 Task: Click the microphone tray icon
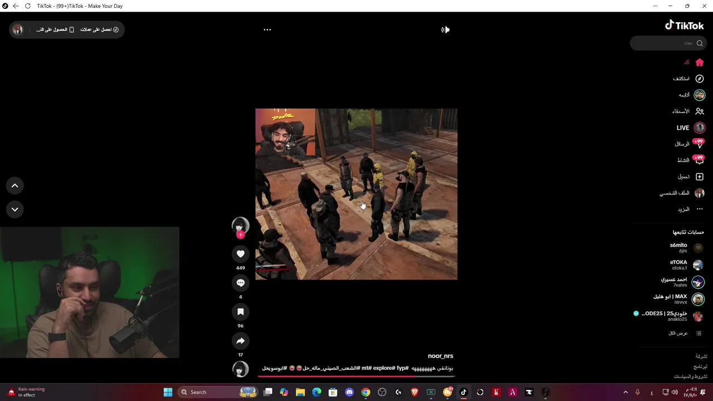click(x=638, y=392)
